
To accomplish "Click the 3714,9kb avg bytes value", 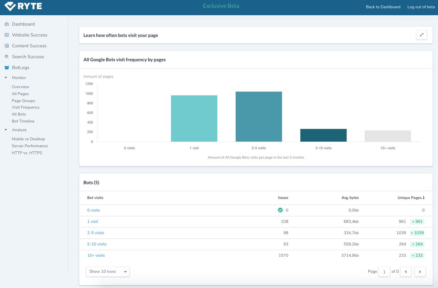I will [x=350, y=255].
